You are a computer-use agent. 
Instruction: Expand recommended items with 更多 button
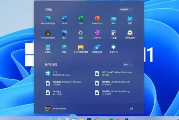(128, 65)
